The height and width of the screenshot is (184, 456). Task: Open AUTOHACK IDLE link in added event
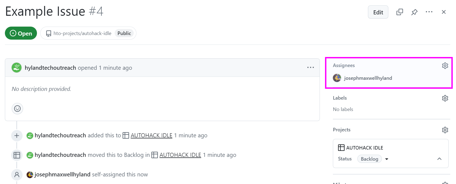click(151, 135)
